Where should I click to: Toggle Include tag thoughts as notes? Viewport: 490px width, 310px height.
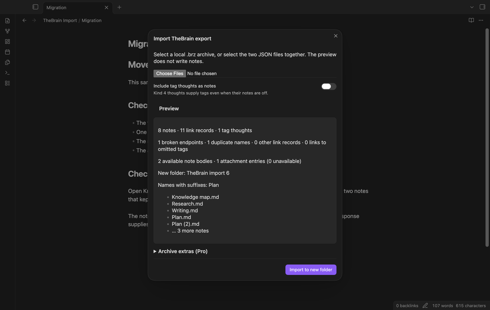(x=329, y=86)
